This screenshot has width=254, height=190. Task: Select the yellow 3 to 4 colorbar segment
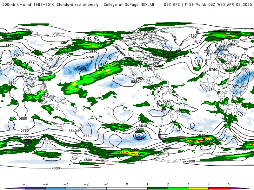tap(198, 188)
